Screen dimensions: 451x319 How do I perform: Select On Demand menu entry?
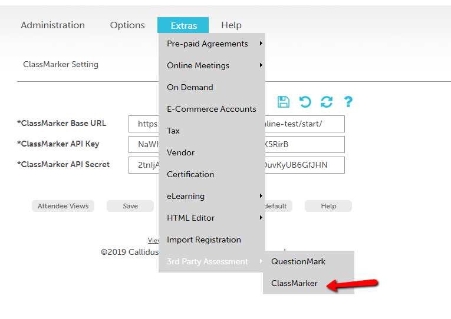pos(212,87)
